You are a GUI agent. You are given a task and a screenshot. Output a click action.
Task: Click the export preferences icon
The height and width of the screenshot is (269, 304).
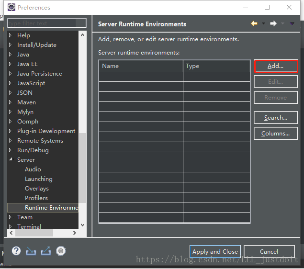[46, 251]
